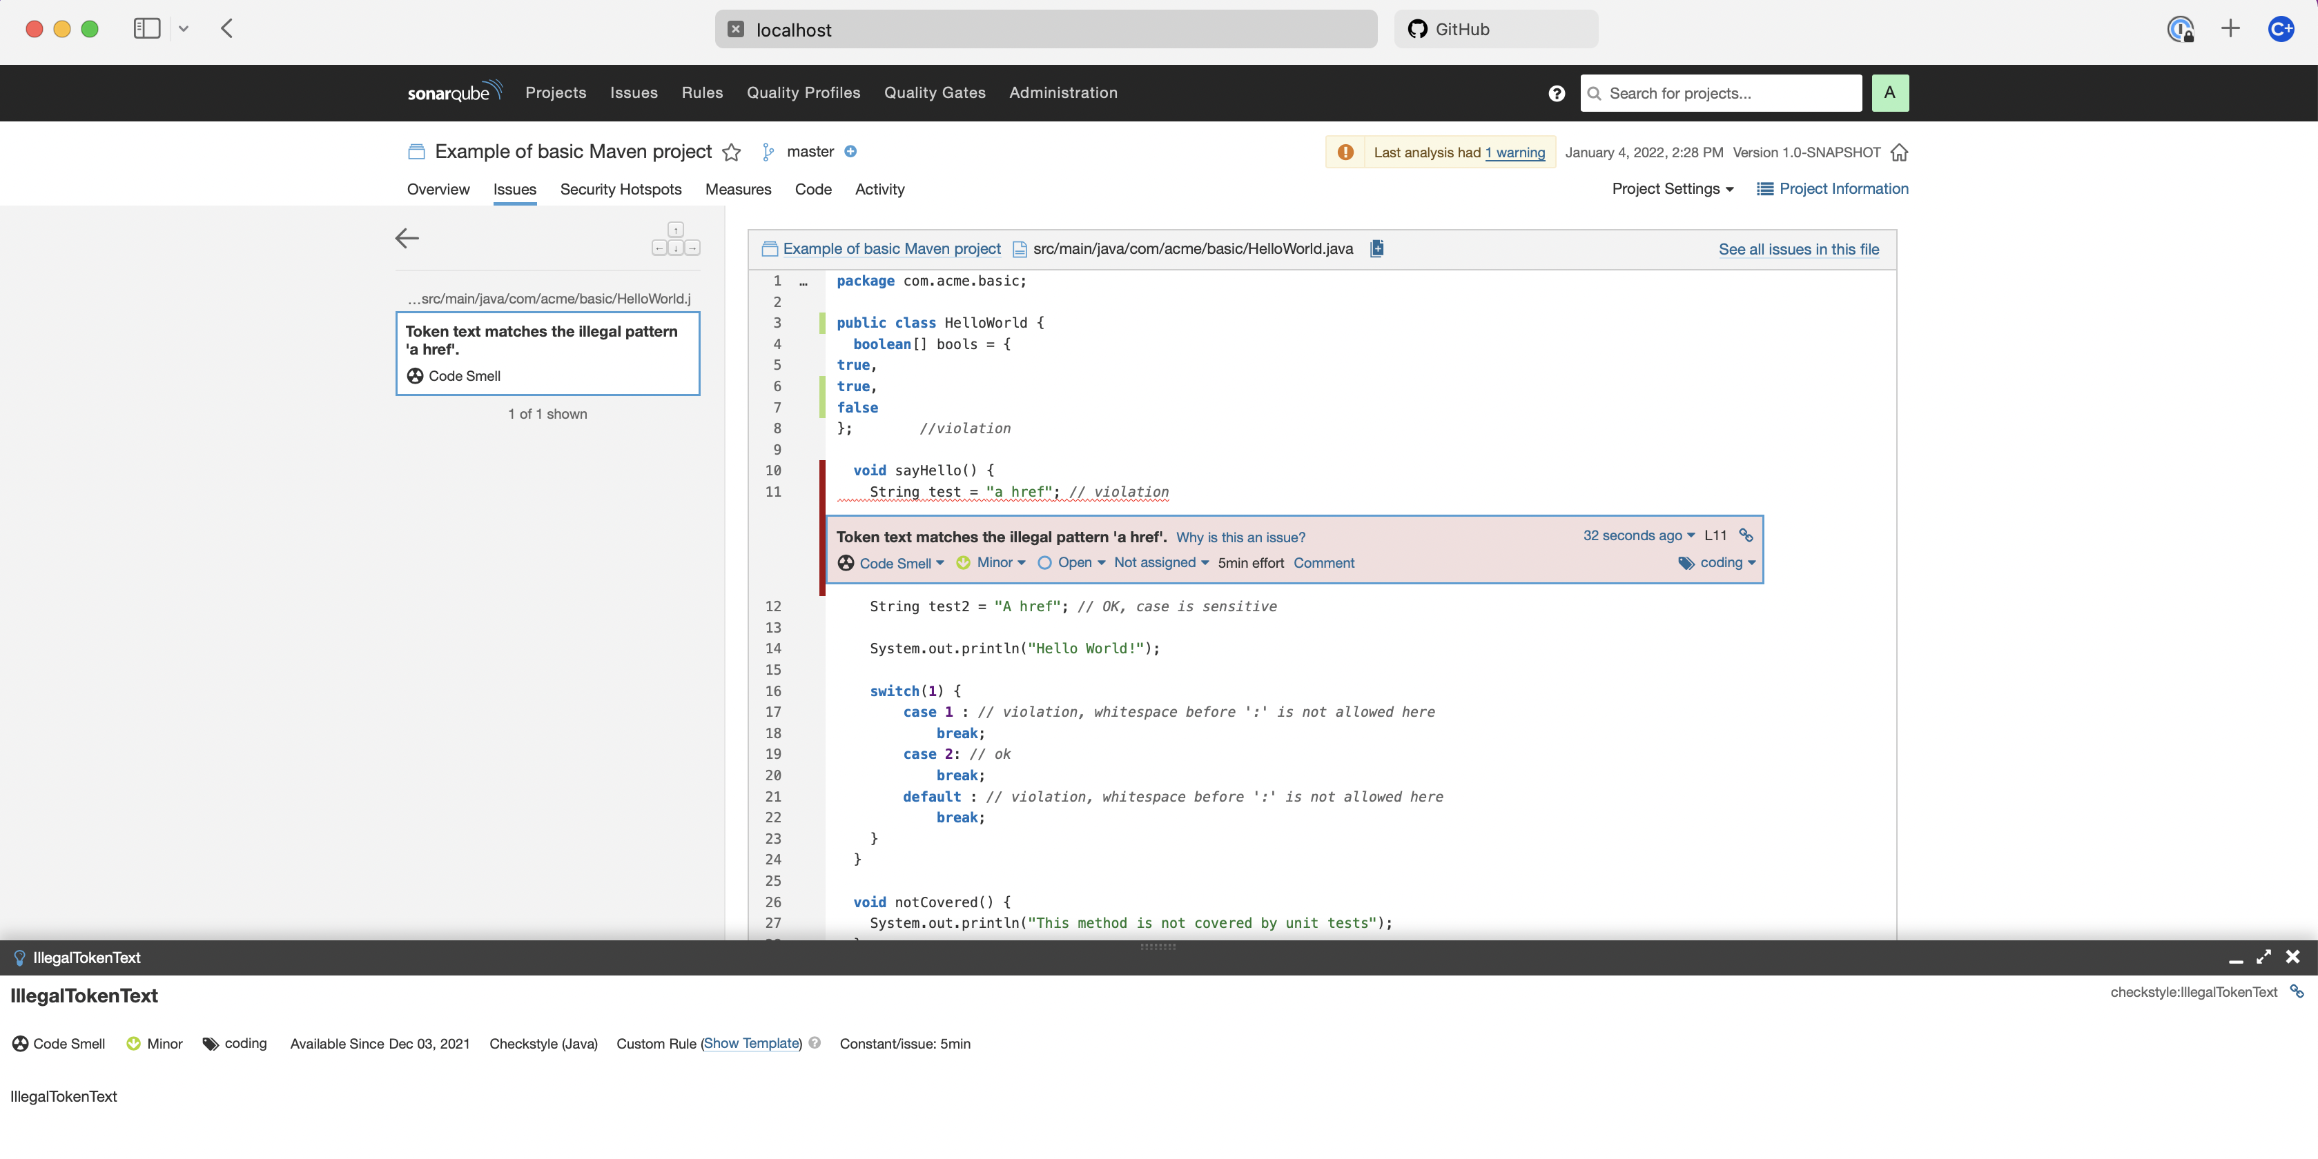Click 'See all issues in this file'
The image size is (2318, 1159).
pos(1798,249)
